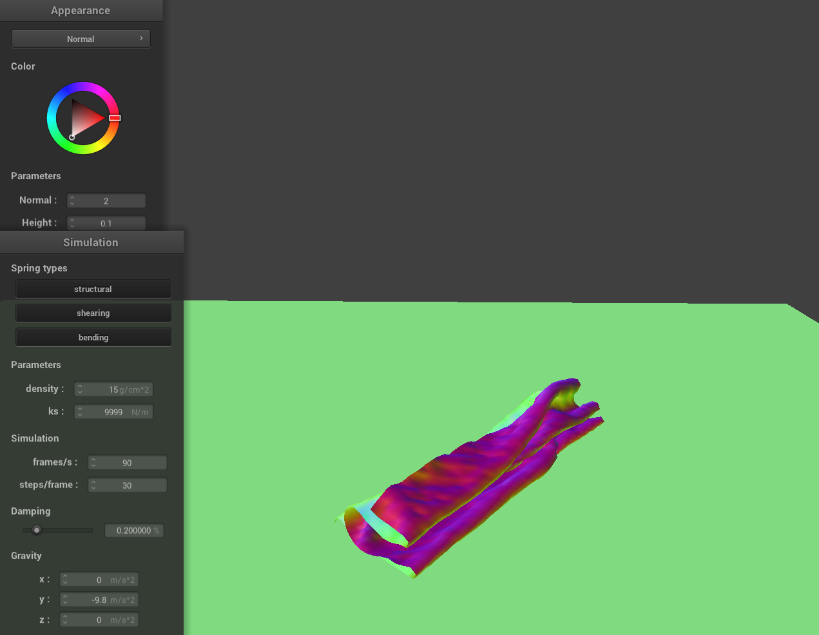
Task: Click the Appearance panel title bar
Action: coord(81,10)
